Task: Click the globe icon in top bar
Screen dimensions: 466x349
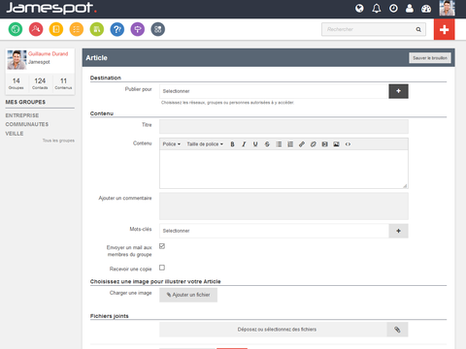Action: click(359, 9)
